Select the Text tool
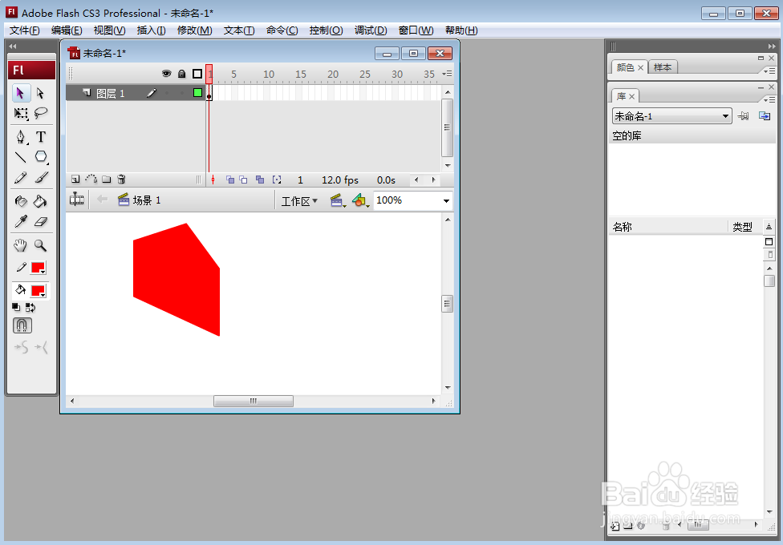 pos(41,137)
